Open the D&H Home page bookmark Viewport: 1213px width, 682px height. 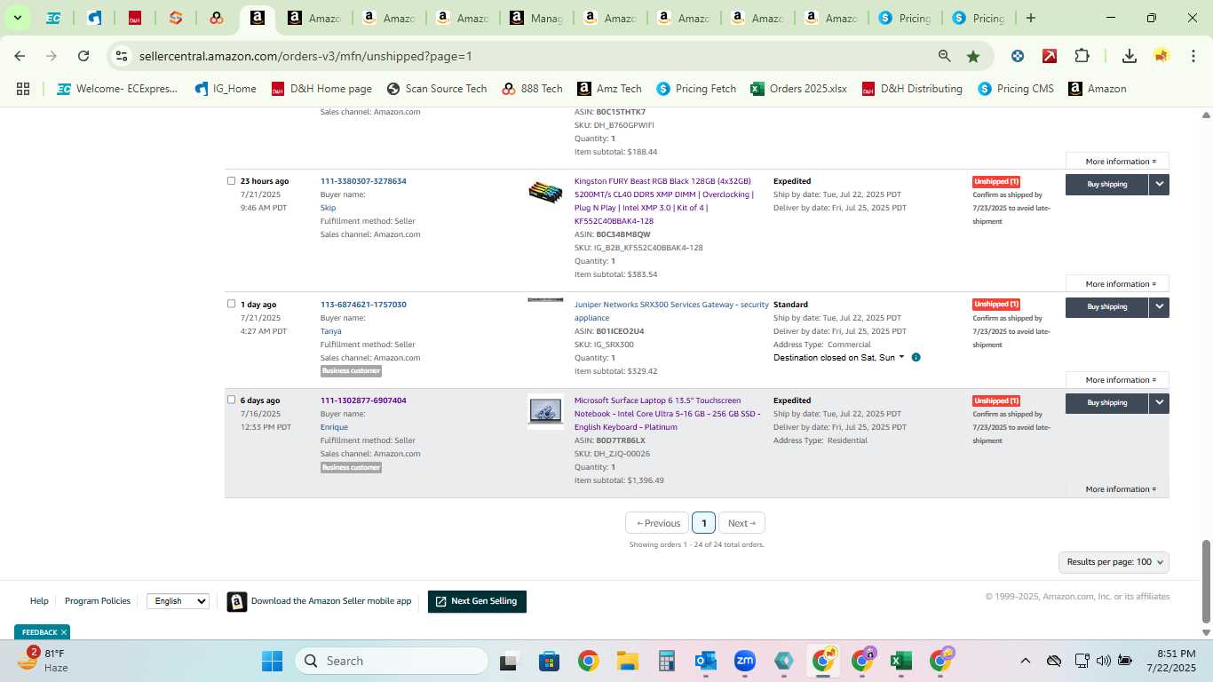(321, 89)
